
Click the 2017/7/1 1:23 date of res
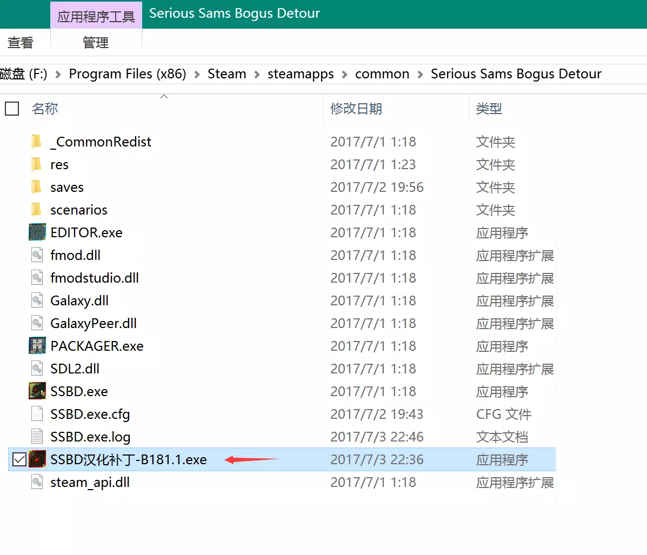coord(373,165)
